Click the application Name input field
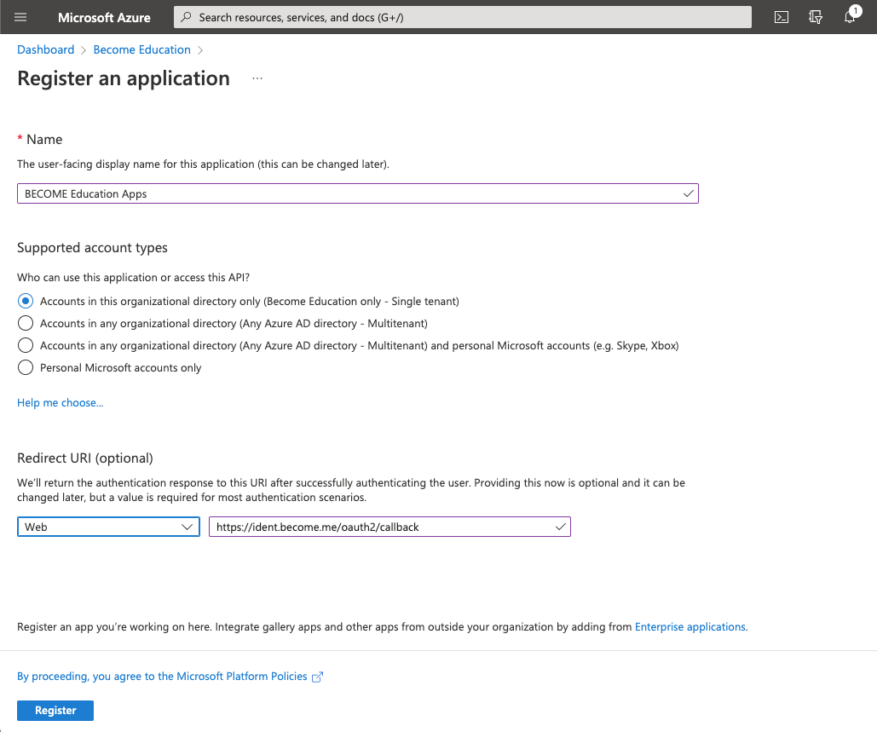Viewport: 877px width, 732px height. pos(358,193)
